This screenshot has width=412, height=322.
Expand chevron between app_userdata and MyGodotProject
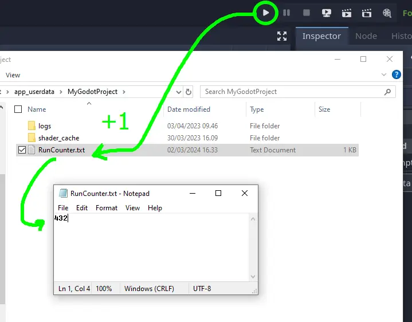(61, 92)
